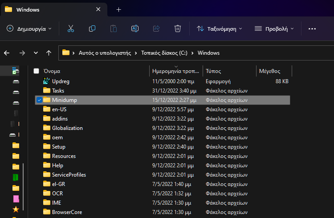Add a new tab with plus button
This screenshot has height=218, width=334.
pos(118,10)
